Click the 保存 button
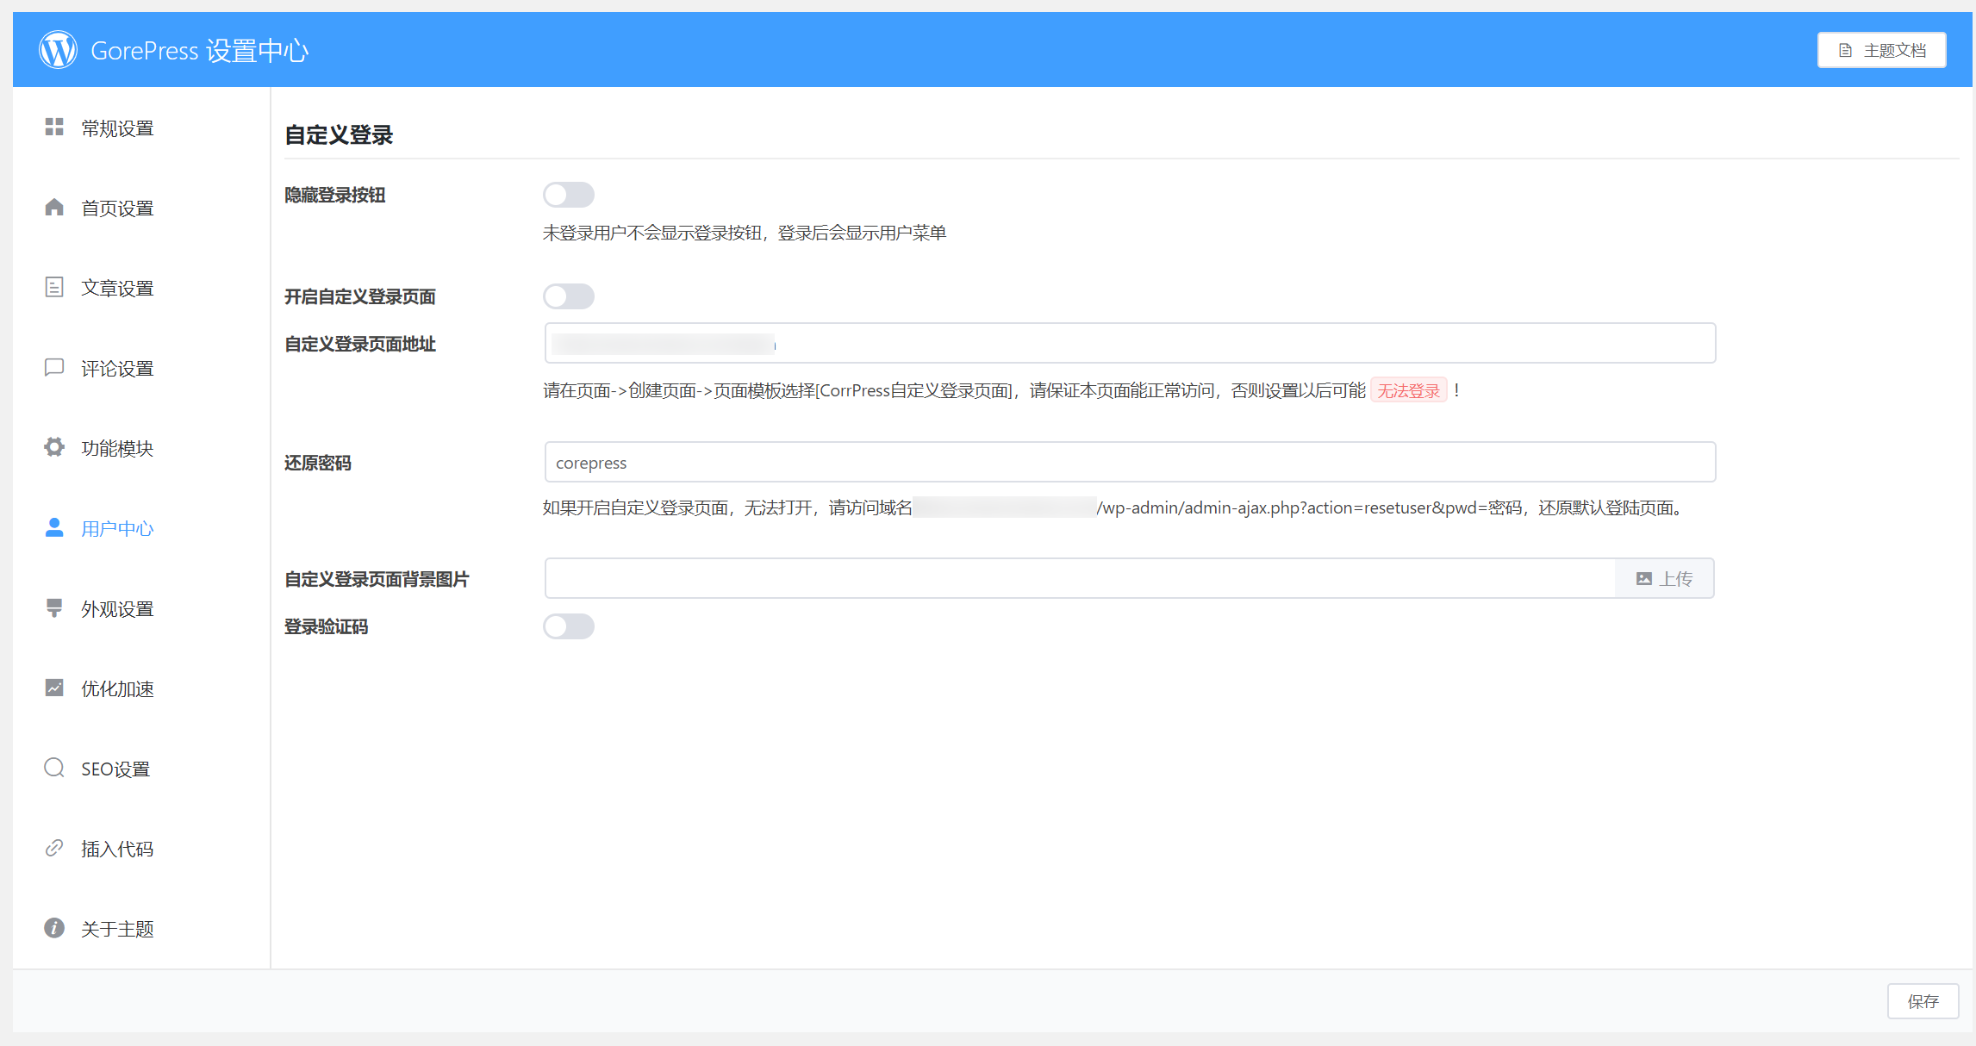 pos(1923,1001)
